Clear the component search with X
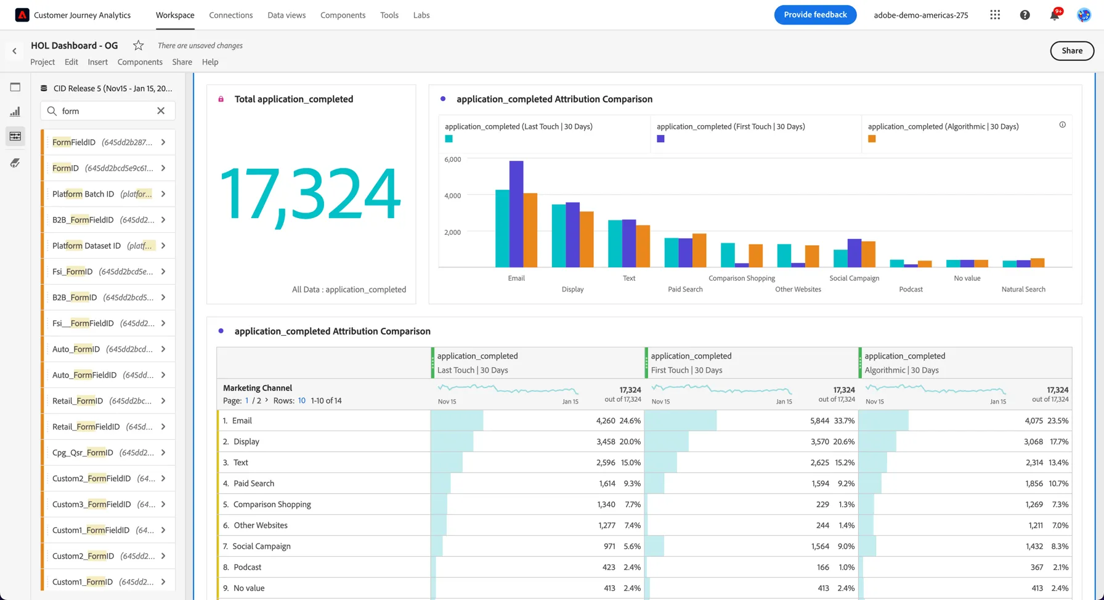 [161, 111]
